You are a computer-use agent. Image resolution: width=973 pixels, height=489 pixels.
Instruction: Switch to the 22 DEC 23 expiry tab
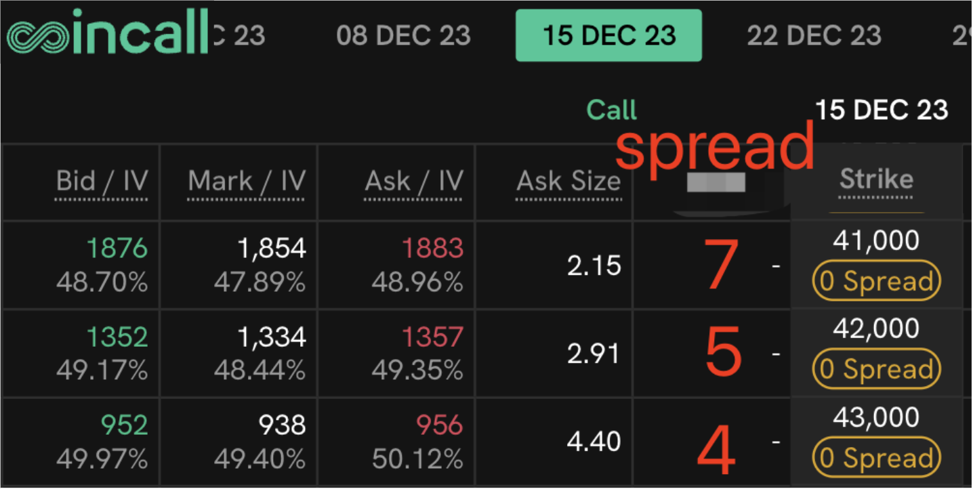pyautogui.click(x=814, y=35)
